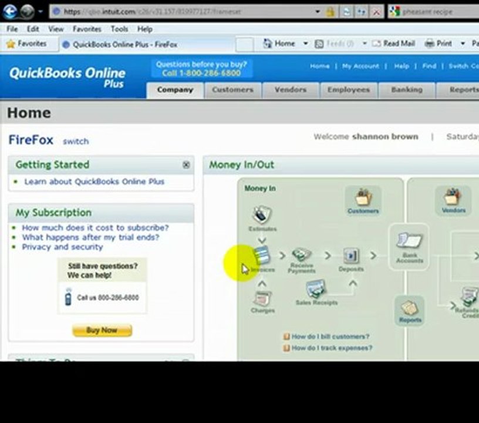Open the Favorites menu
Image resolution: width=479 pixels, height=423 pixels.
coord(87,29)
